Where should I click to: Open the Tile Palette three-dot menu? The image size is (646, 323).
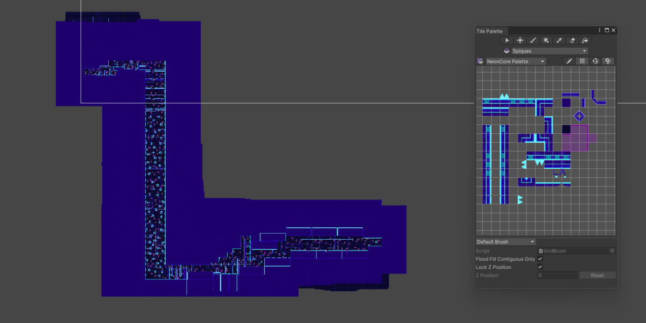tap(600, 31)
